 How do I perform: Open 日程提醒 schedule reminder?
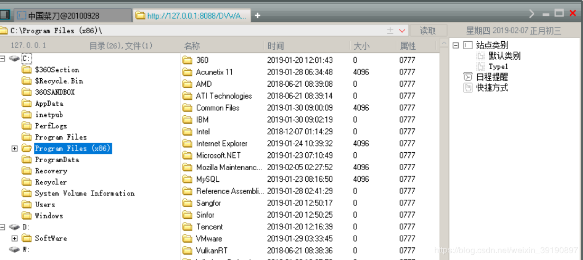[492, 77]
